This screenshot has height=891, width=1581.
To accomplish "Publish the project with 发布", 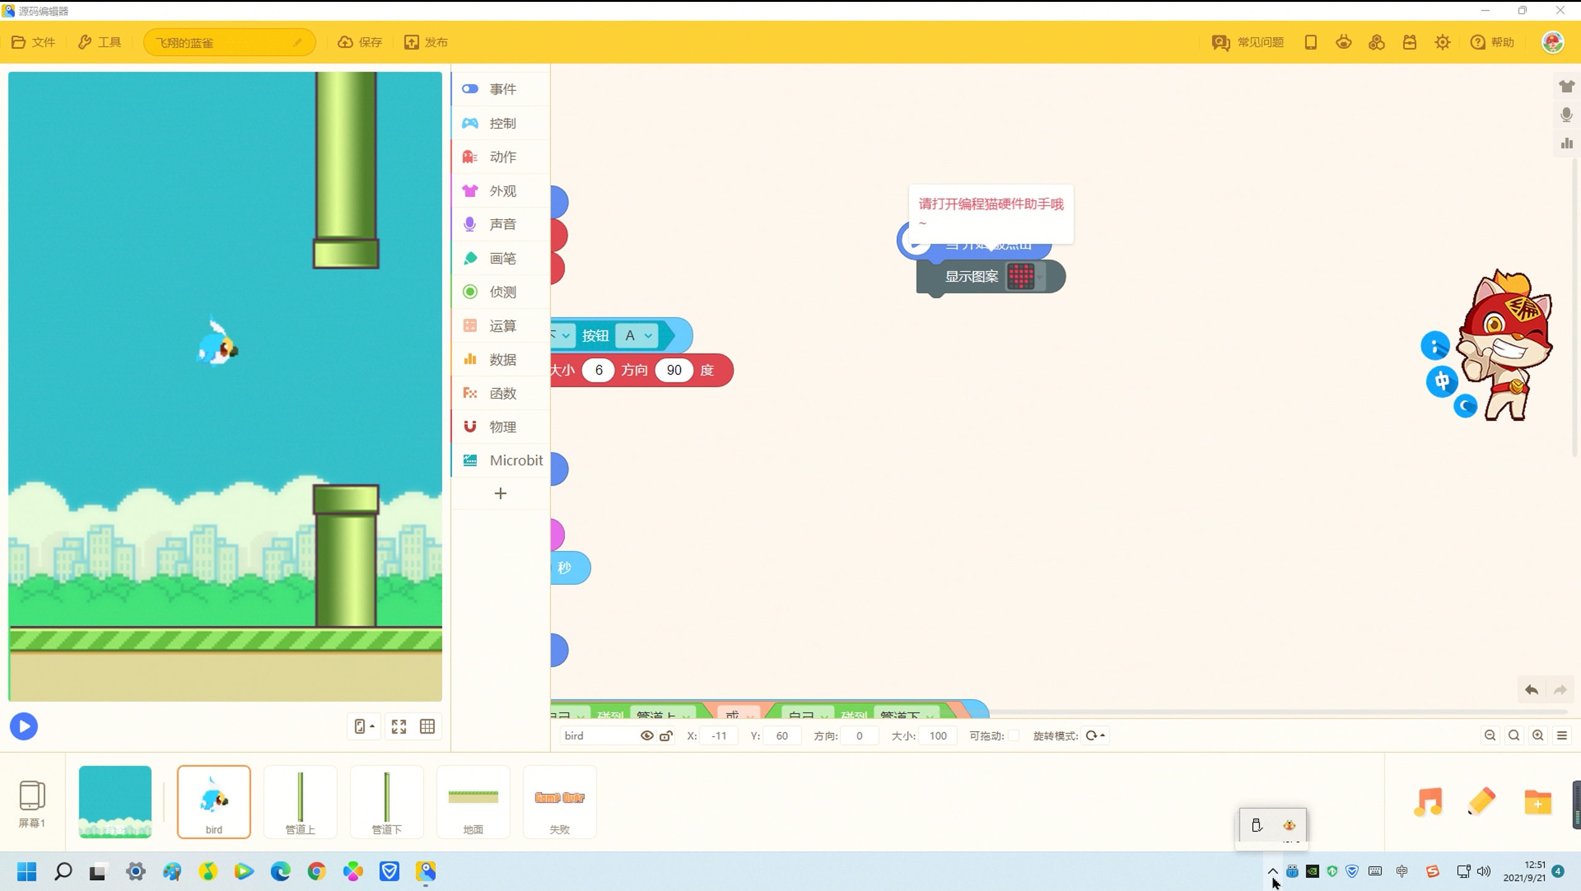I will [x=426, y=42].
